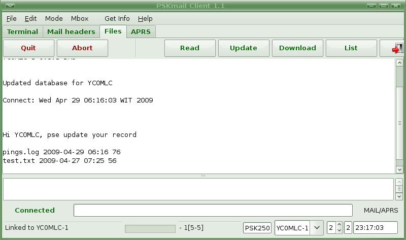Maximize the PSKmail Client window
This screenshot has height=240, width=406.
click(384, 6)
